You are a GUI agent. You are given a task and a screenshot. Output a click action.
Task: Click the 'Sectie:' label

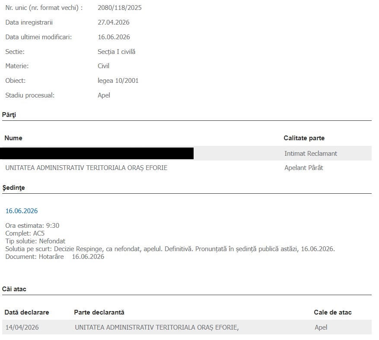coord(15,52)
